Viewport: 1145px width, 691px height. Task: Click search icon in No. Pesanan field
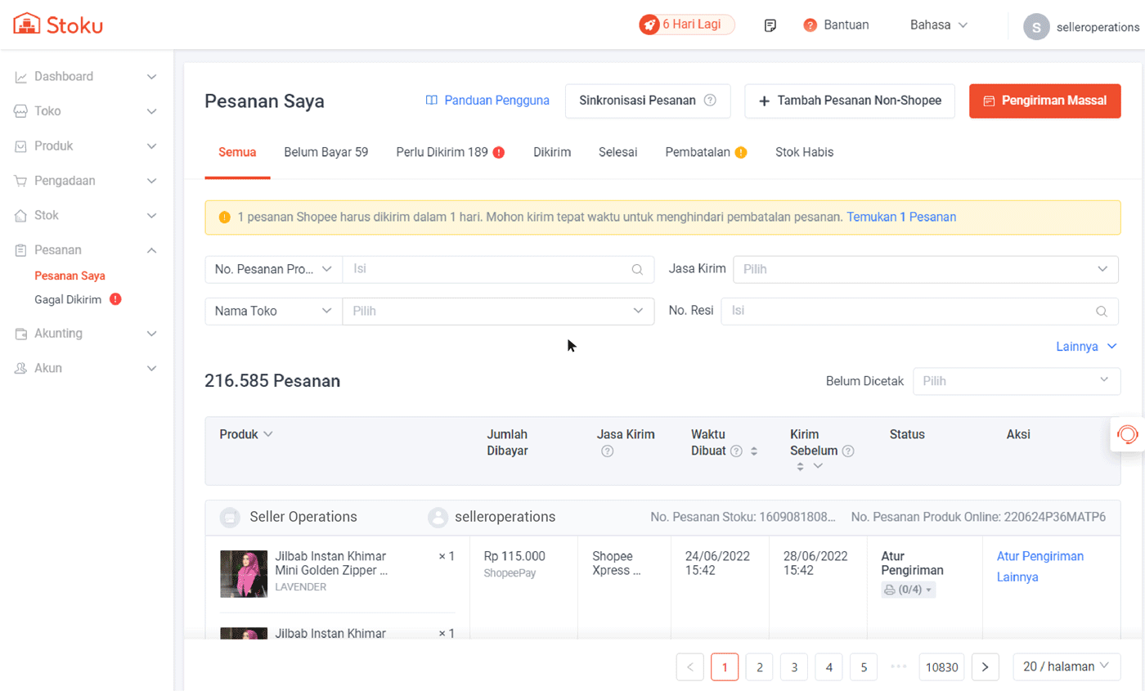pyautogui.click(x=637, y=269)
